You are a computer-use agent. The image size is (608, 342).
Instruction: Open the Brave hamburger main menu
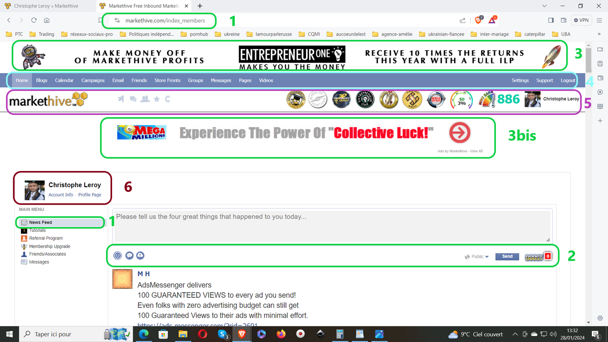point(599,20)
